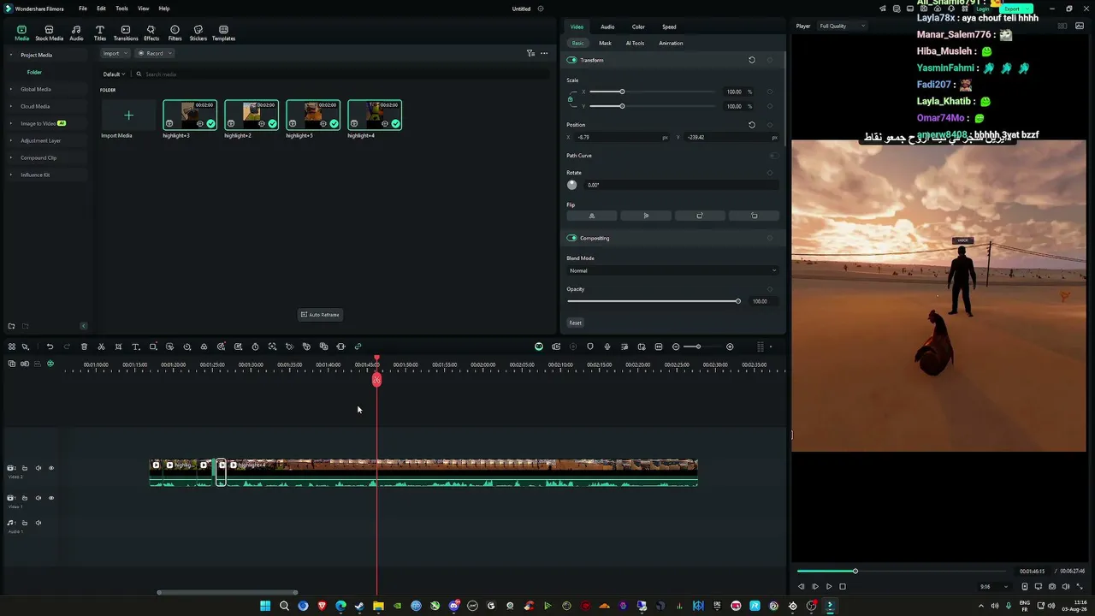
Task: Add text with the Text tool
Action: pyautogui.click(x=135, y=346)
